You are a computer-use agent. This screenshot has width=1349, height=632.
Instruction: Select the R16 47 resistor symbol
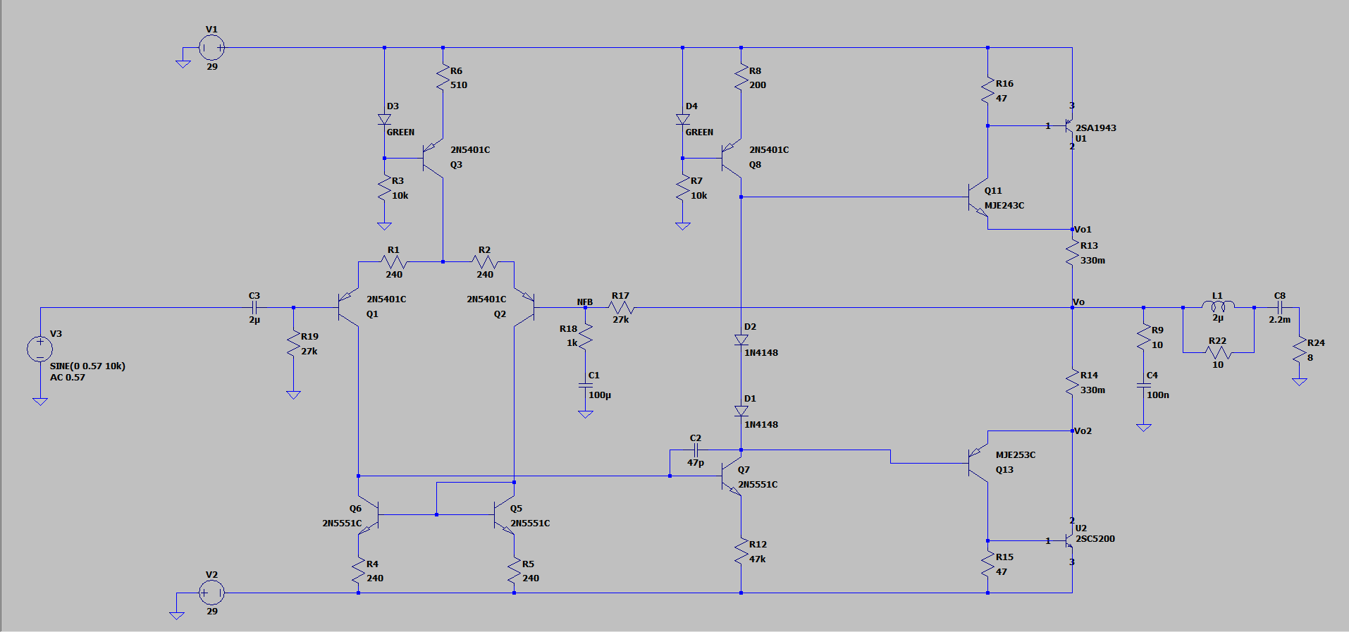988,90
